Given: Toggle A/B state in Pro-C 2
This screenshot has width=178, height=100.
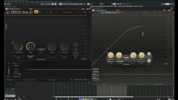Looking at the screenshot, I should 130,13.
